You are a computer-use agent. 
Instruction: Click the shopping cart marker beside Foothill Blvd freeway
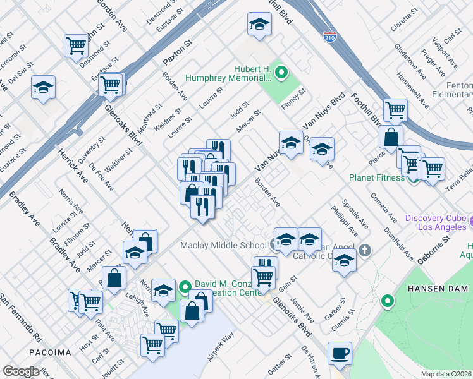pos(395,111)
